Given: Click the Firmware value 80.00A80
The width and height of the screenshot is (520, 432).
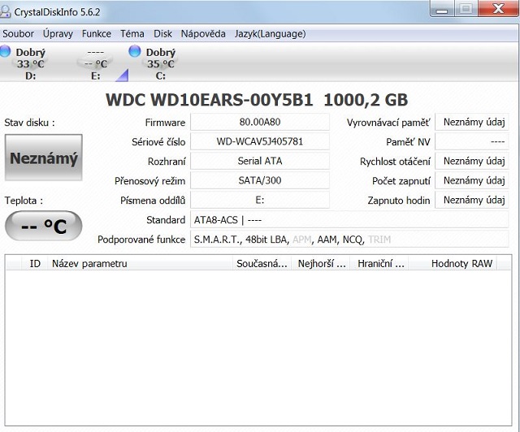Looking at the screenshot, I should [260, 123].
